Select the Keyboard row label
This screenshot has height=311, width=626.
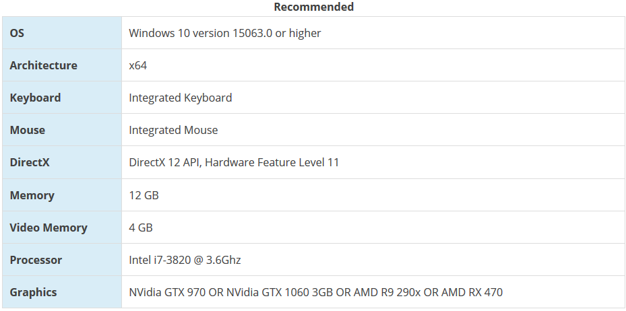(35, 98)
